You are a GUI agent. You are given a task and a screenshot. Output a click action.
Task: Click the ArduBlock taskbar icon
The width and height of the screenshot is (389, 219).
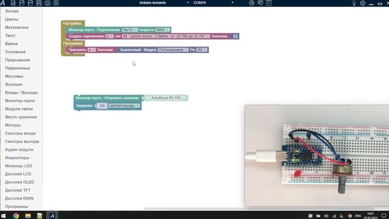[x=52, y=216]
